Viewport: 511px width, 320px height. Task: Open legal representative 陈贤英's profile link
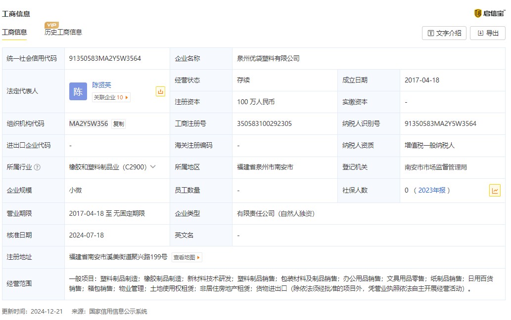(x=101, y=85)
